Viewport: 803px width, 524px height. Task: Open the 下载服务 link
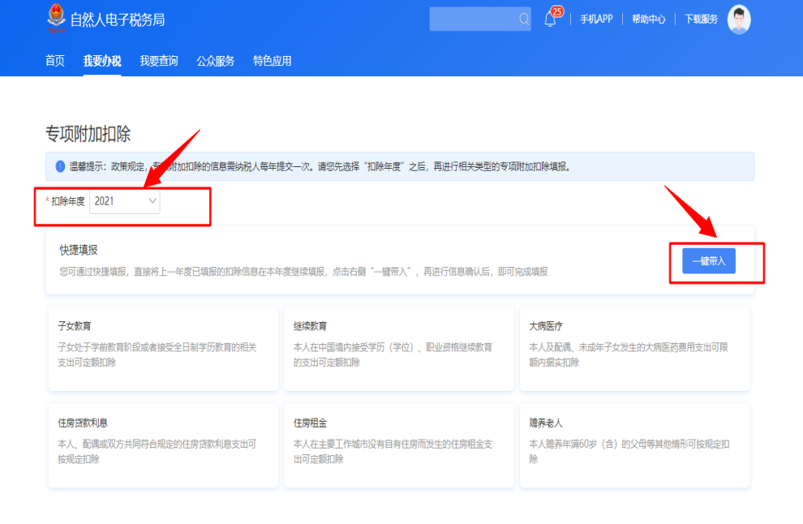(701, 19)
